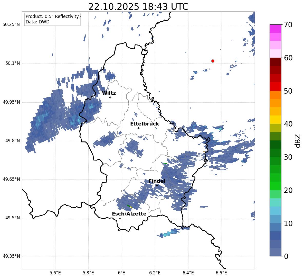The height and width of the screenshot is (278, 304).
Task: Click the yellow colorbar segment above 40
Action: (x=275, y=120)
